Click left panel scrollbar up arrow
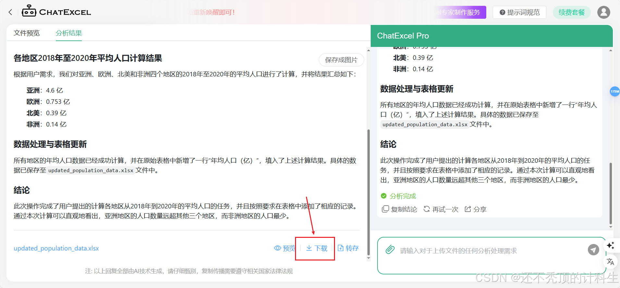The image size is (620, 288). point(368,50)
